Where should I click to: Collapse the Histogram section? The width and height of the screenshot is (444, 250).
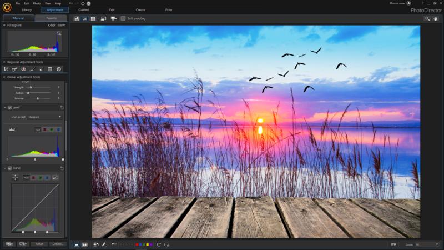[4, 25]
